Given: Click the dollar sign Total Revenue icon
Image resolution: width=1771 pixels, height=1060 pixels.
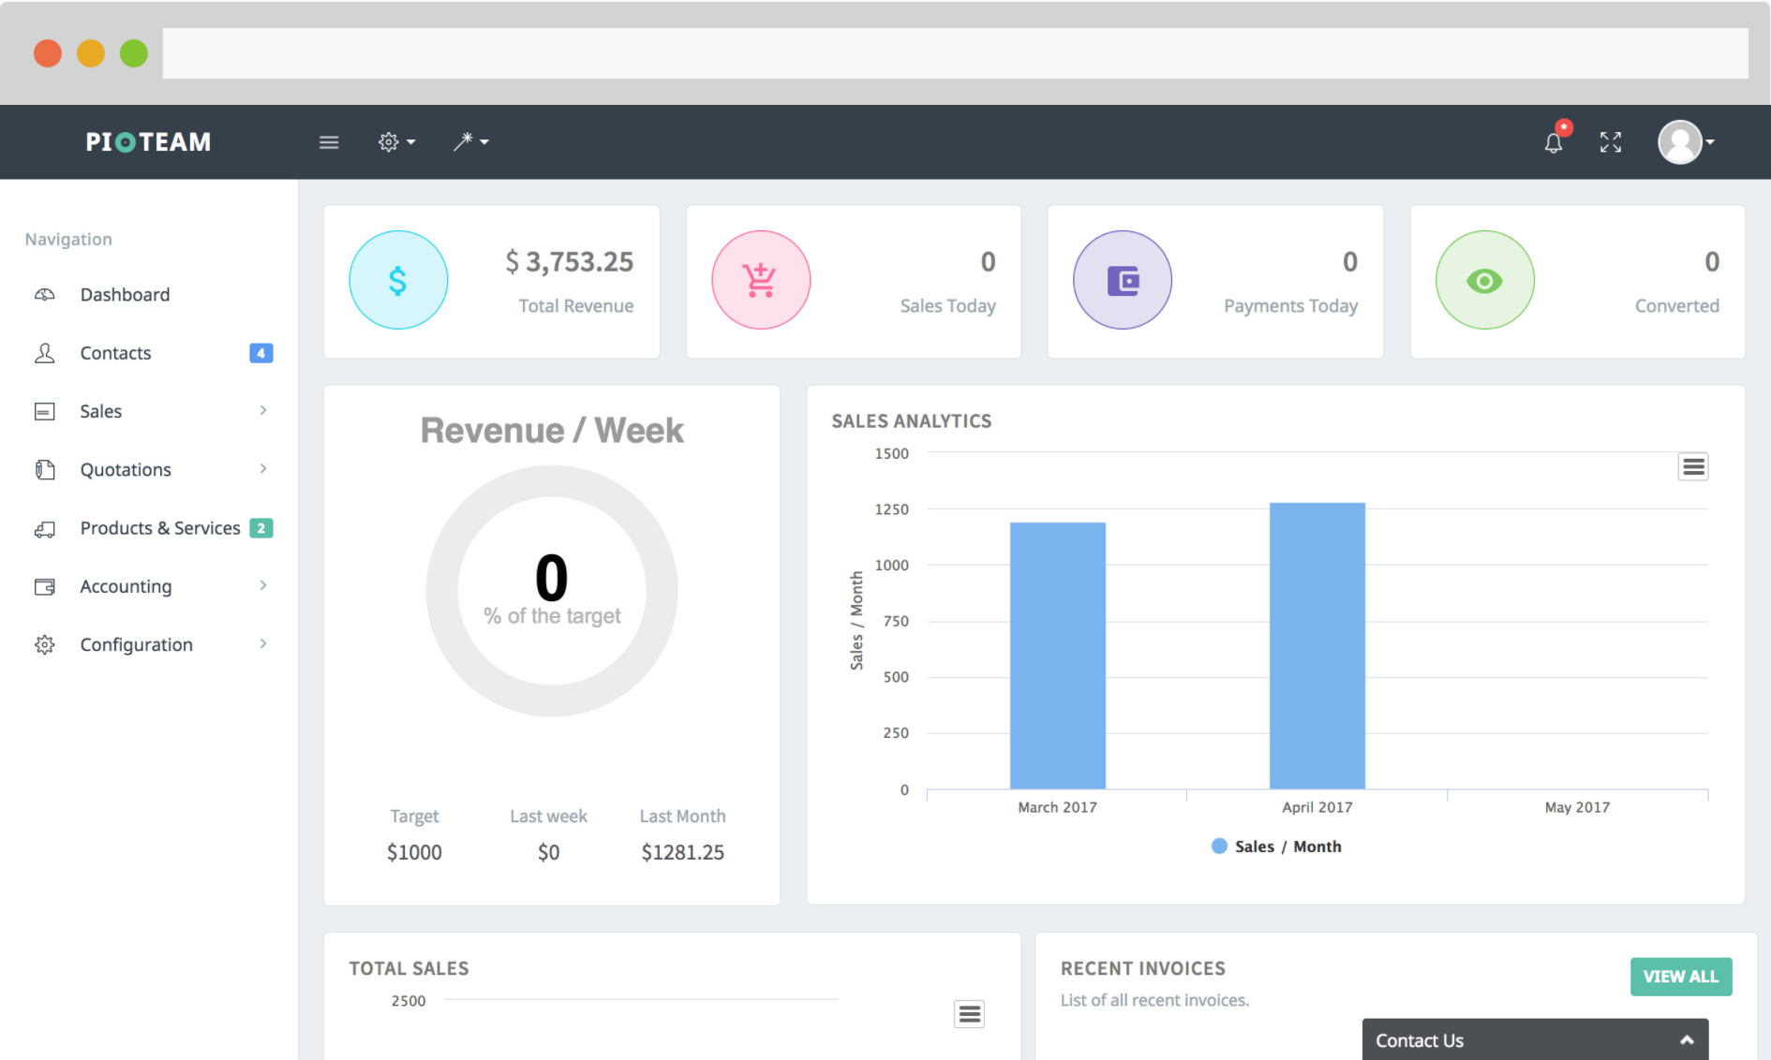Looking at the screenshot, I should tap(398, 280).
